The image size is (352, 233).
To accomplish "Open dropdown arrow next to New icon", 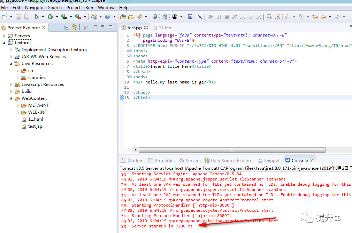I will click(x=11, y=17).
